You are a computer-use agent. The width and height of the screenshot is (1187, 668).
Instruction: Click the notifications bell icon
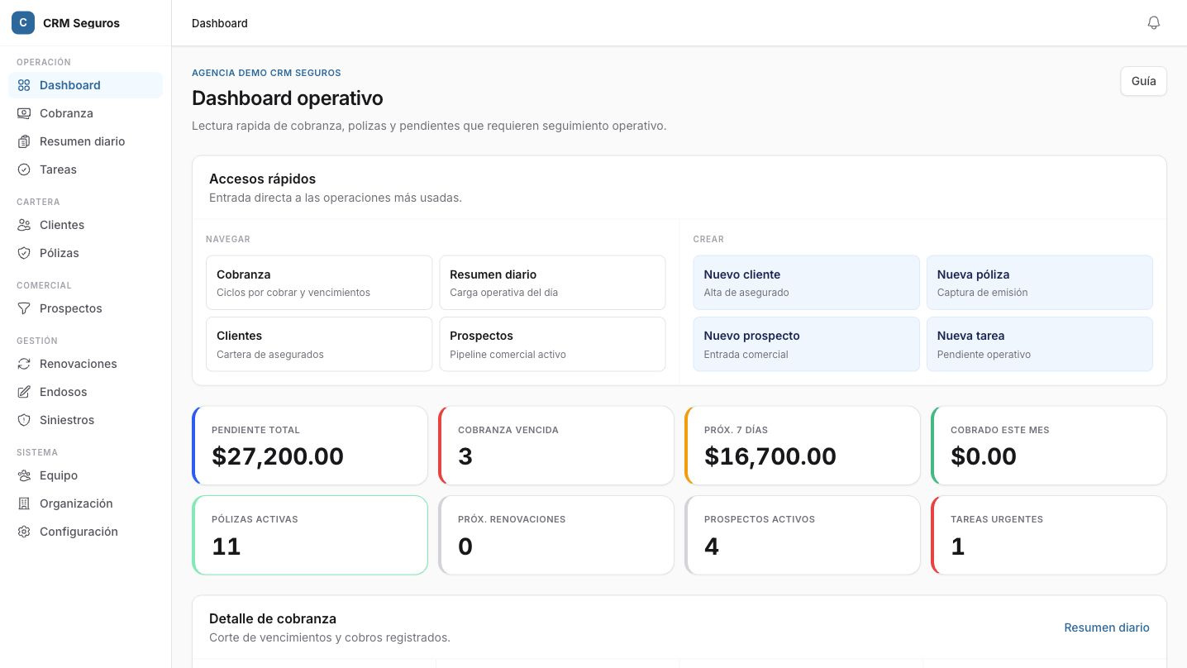coord(1154,23)
